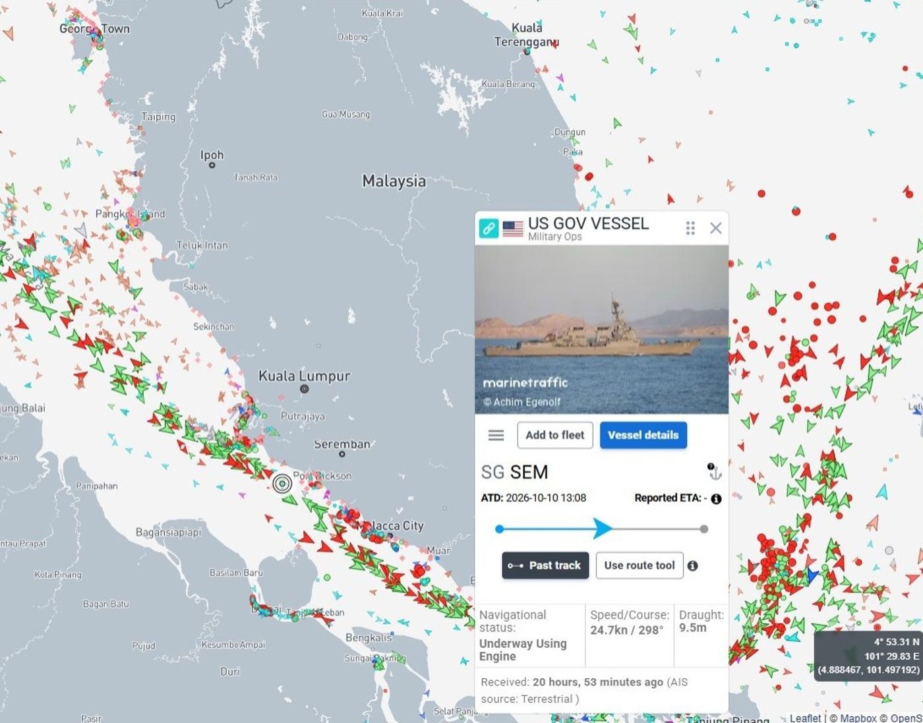
Task: Show the vessel's Past track
Action: (x=545, y=565)
